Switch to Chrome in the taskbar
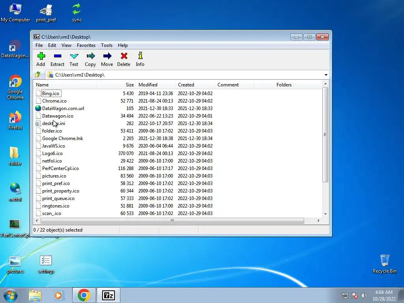The height and width of the screenshot is (303, 404). coord(84,295)
